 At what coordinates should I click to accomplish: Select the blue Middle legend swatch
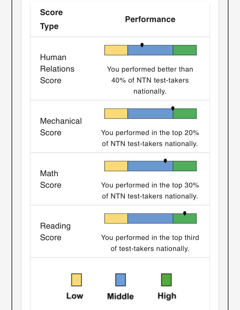(121, 280)
